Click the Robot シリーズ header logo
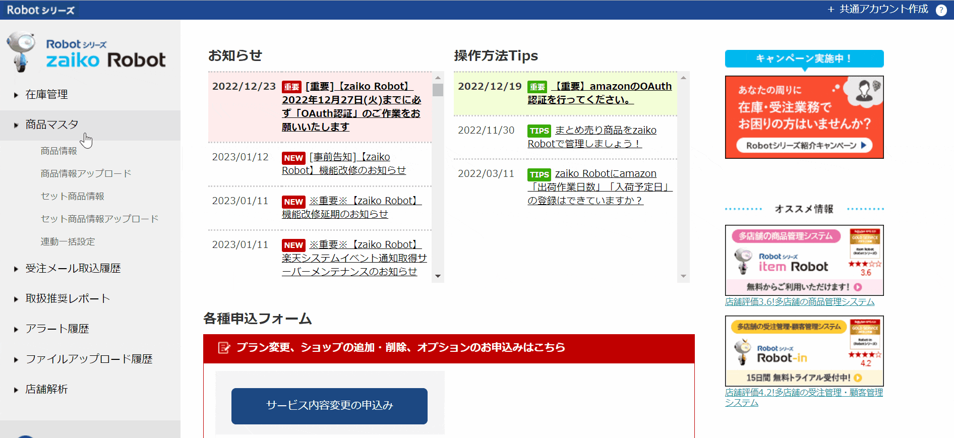This screenshot has width=954, height=438. pyautogui.click(x=40, y=10)
